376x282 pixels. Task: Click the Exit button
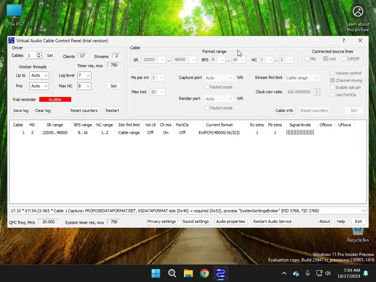(x=358, y=221)
